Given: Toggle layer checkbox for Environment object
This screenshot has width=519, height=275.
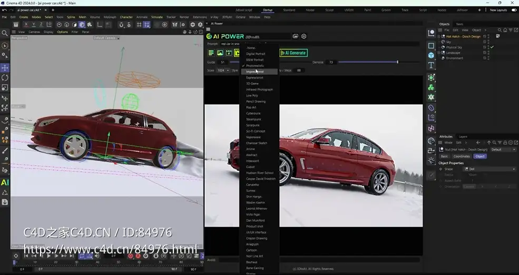Looking at the screenshot, I should pos(485,58).
